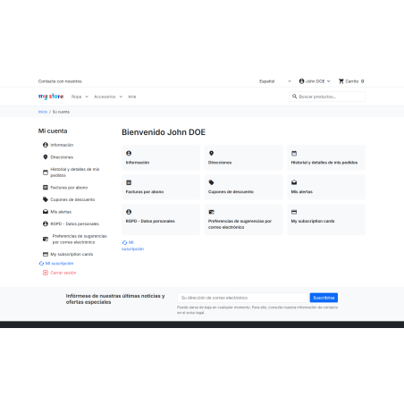Click sidebar order history calendar icon
Image resolution: width=404 pixels, height=404 pixels.
(x=46, y=173)
